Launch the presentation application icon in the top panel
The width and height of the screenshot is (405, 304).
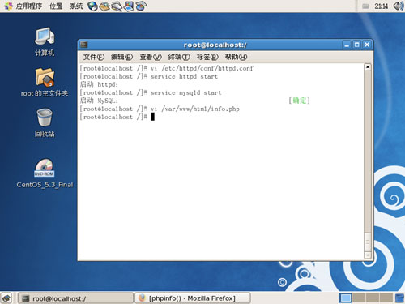(129, 6)
